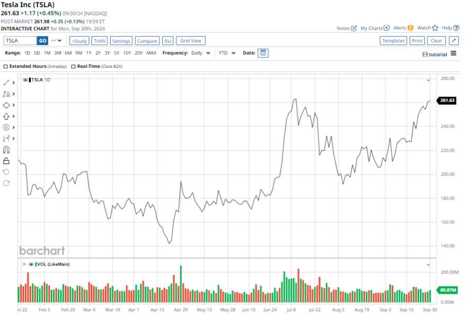The width and height of the screenshot is (465, 318).
Task: Set range to 10Y
Action: point(127,53)
